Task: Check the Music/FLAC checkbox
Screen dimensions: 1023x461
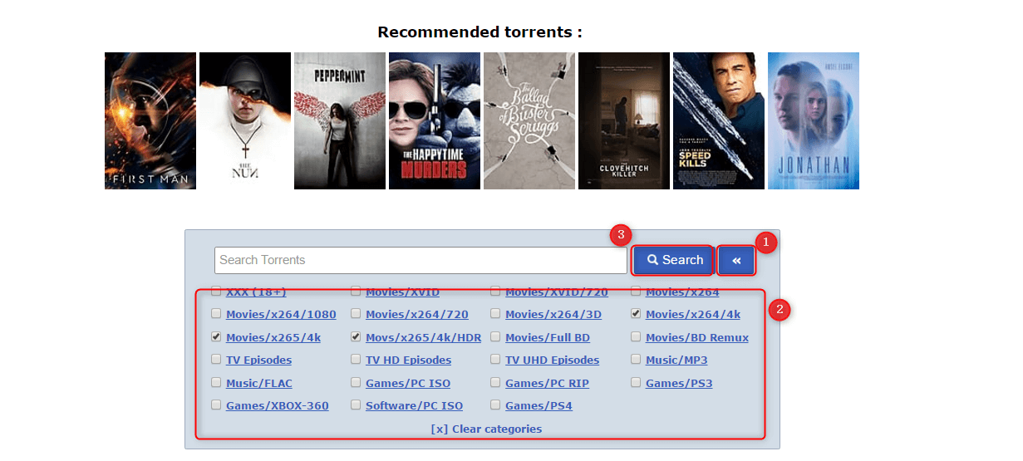Action: tap(216, 383)
